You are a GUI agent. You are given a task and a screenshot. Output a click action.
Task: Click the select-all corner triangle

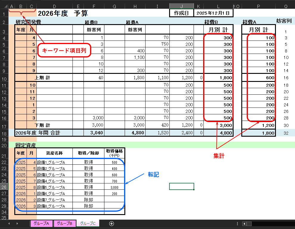6,6
